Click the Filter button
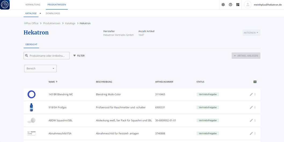The width and height of the screenshot is (284, 142). coord(79,56)
